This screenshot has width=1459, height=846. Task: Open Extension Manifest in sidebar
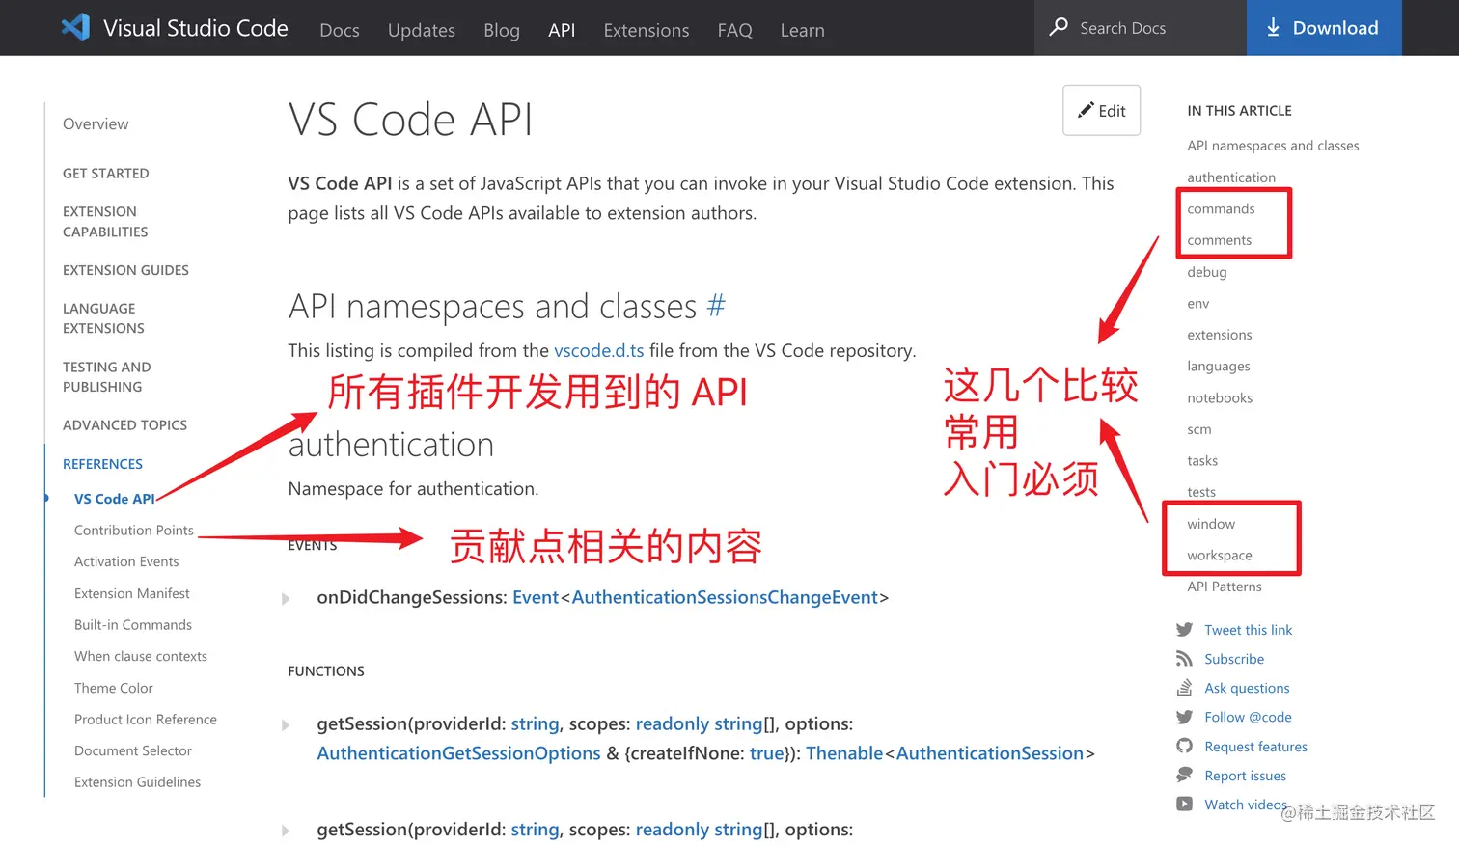click(132, 593)
